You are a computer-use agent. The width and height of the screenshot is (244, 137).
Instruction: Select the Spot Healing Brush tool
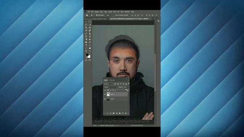tap(90, 30)
